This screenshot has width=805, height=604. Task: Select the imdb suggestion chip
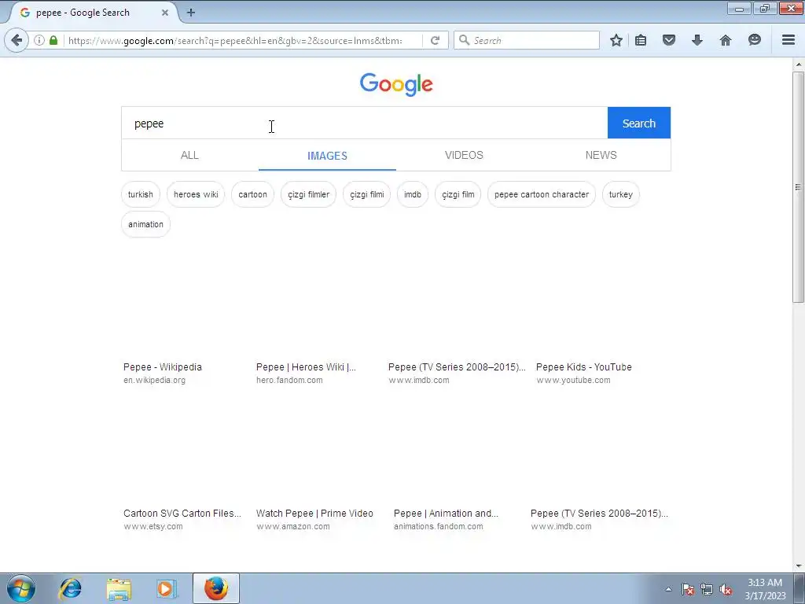pyautogui.click(x=412, y=194)
